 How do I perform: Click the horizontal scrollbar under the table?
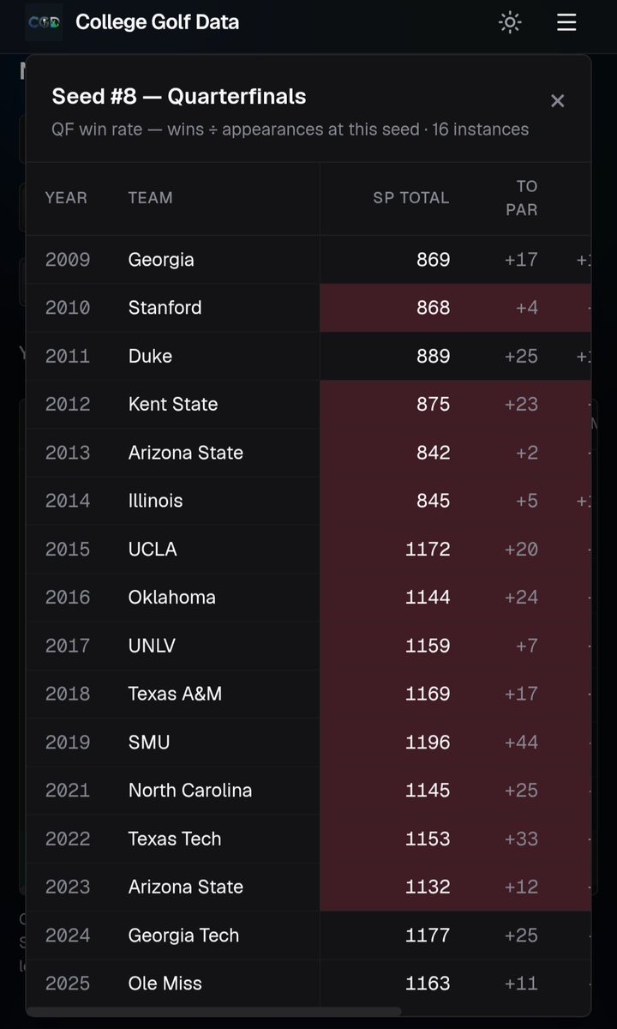[x=214, y=1012]
